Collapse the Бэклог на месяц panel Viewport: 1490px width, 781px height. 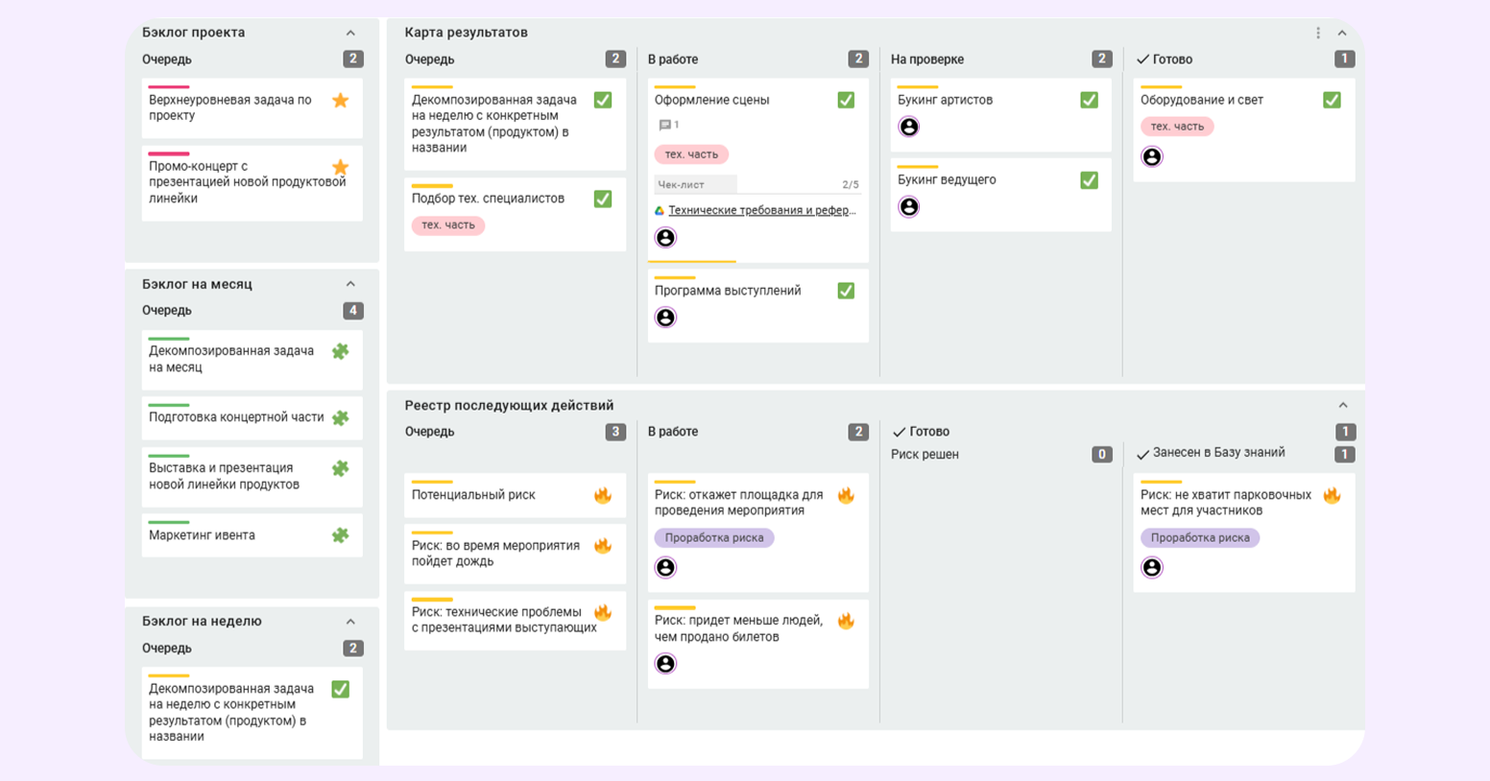[350, 284]
